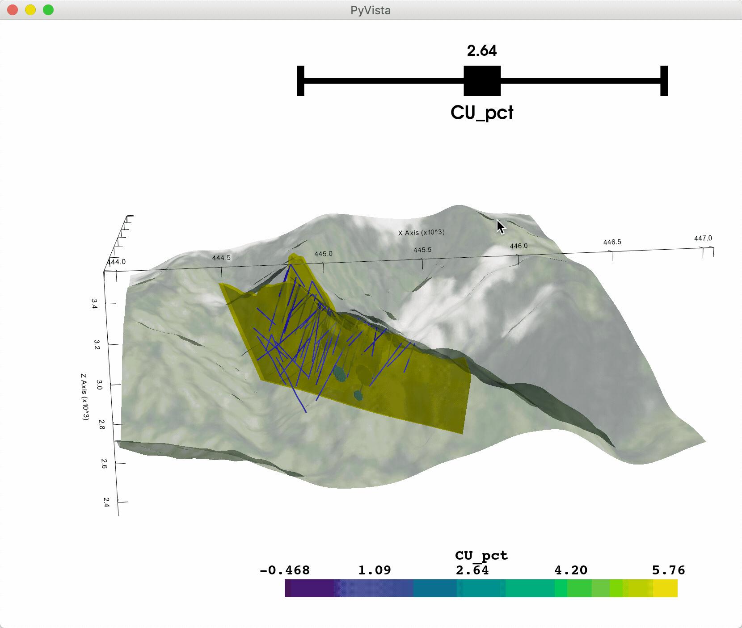The width and height of the screenshot is (742, 628).
Task: Click the right end cap of CU_pct slider
Action: coord(664,81)
